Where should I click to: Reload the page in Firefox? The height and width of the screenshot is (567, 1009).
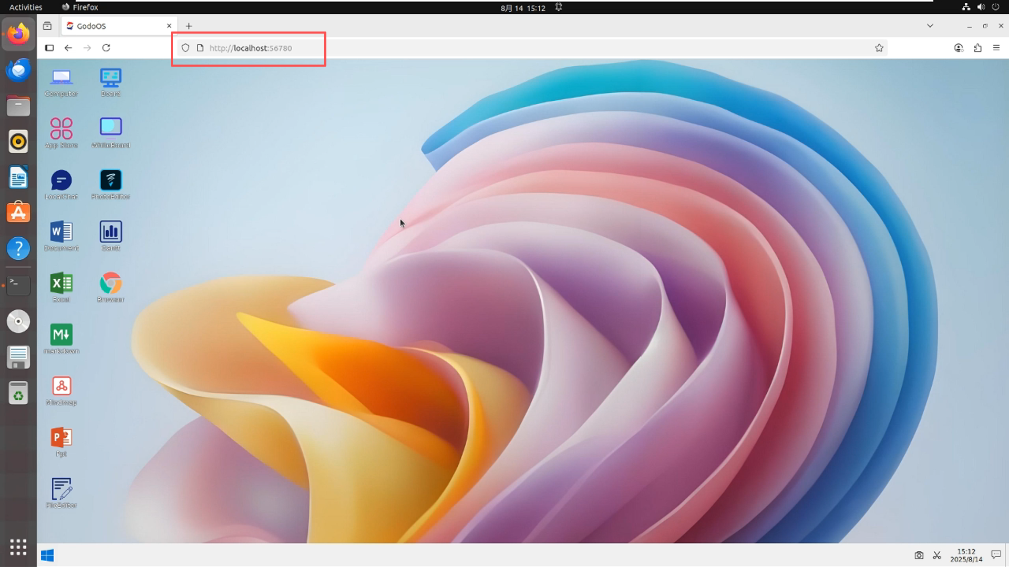(x=106, y=48)
